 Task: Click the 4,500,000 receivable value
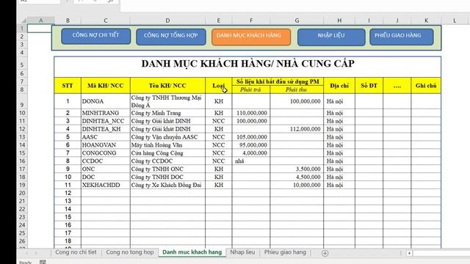[297, 177]
